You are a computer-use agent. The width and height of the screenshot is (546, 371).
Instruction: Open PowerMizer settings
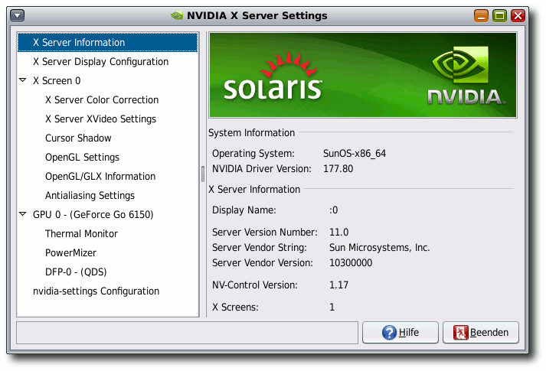point(70,252)
